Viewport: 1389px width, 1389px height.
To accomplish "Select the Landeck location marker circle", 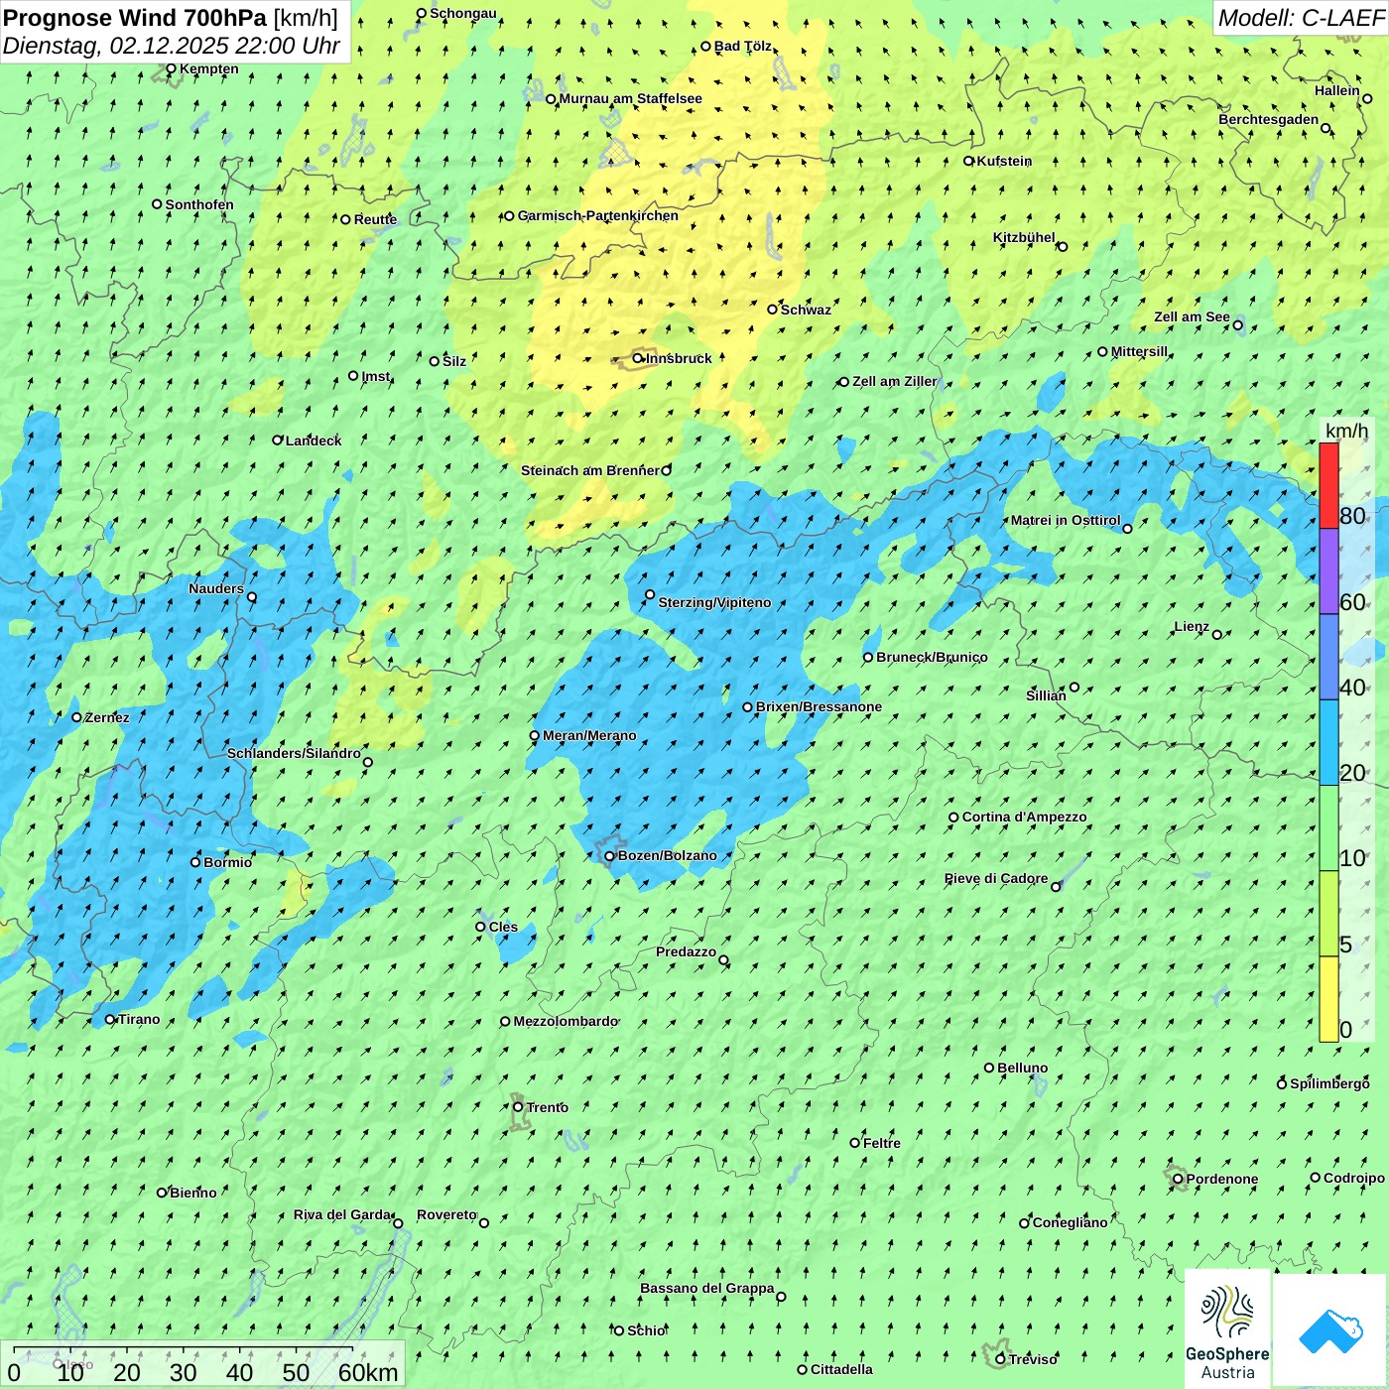I will [278, 441].
